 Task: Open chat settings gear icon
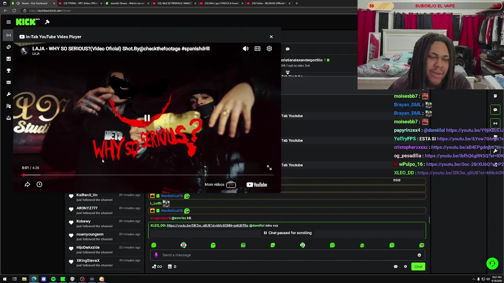click(x=406, y=266)
